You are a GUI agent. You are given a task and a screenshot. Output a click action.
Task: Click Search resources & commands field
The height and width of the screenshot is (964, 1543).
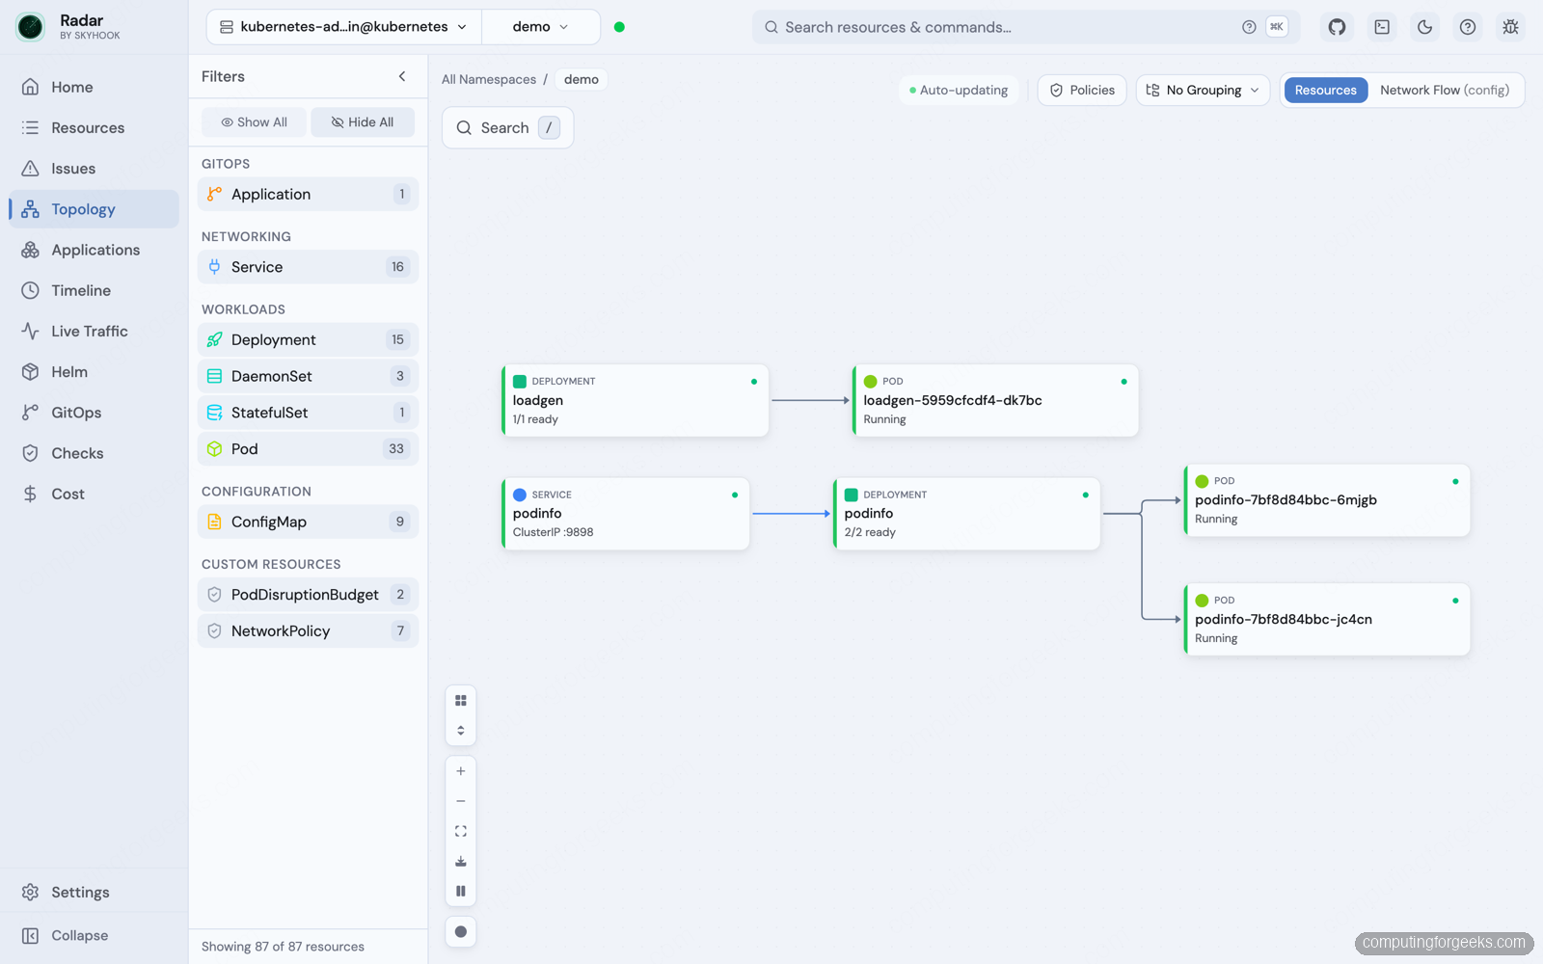coord(1025,27)
